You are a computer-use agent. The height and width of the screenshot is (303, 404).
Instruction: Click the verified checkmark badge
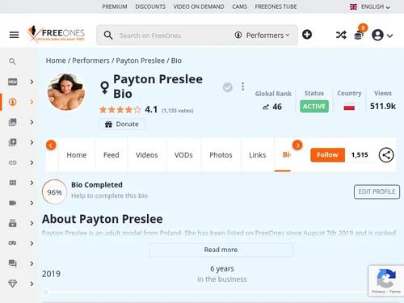pos(228,87)
